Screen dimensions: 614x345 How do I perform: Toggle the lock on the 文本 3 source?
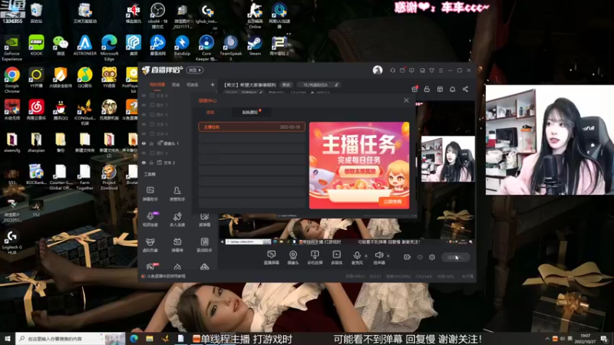(151, 163)
